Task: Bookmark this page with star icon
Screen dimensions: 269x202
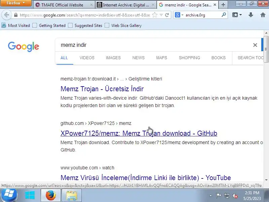Action: coord(155,15)
